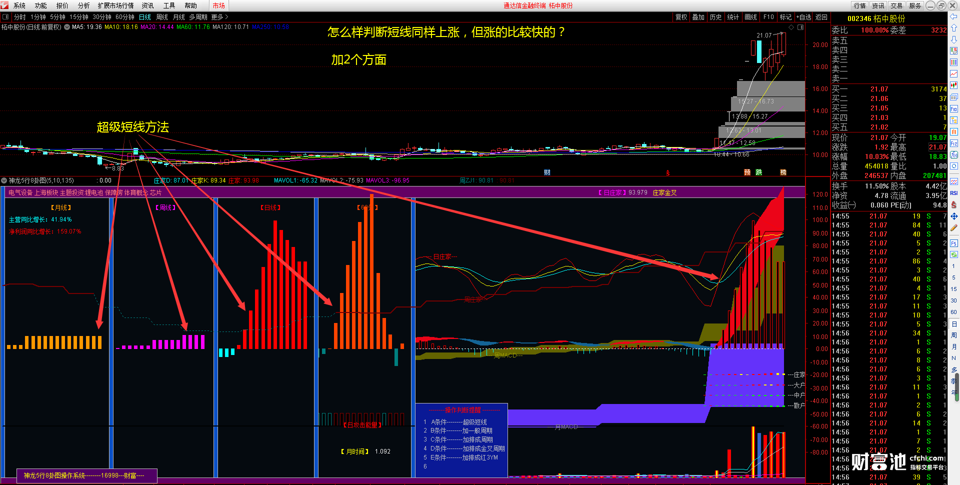Screen dimensions: 960x485
Task: Click the 庄家金叉 label in indicator header
Action: pos(664,192)
